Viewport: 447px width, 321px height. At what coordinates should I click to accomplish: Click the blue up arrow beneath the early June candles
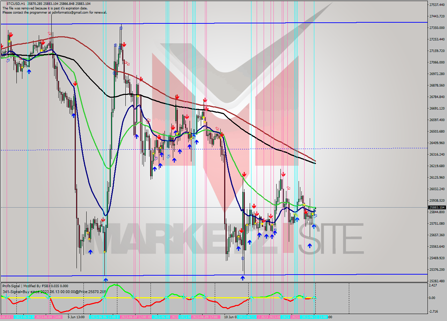[29, 72]
